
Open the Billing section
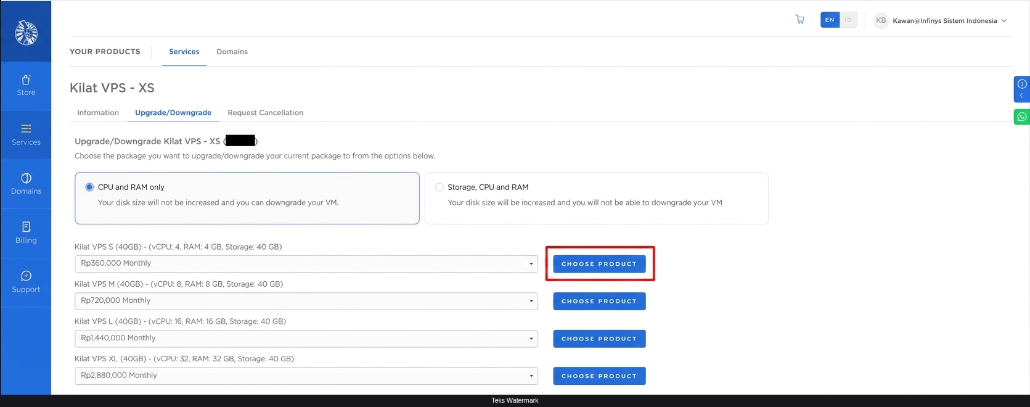tap(26, 233)
